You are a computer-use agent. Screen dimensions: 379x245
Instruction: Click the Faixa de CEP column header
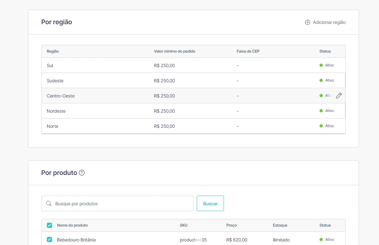(x=248, y=51)
